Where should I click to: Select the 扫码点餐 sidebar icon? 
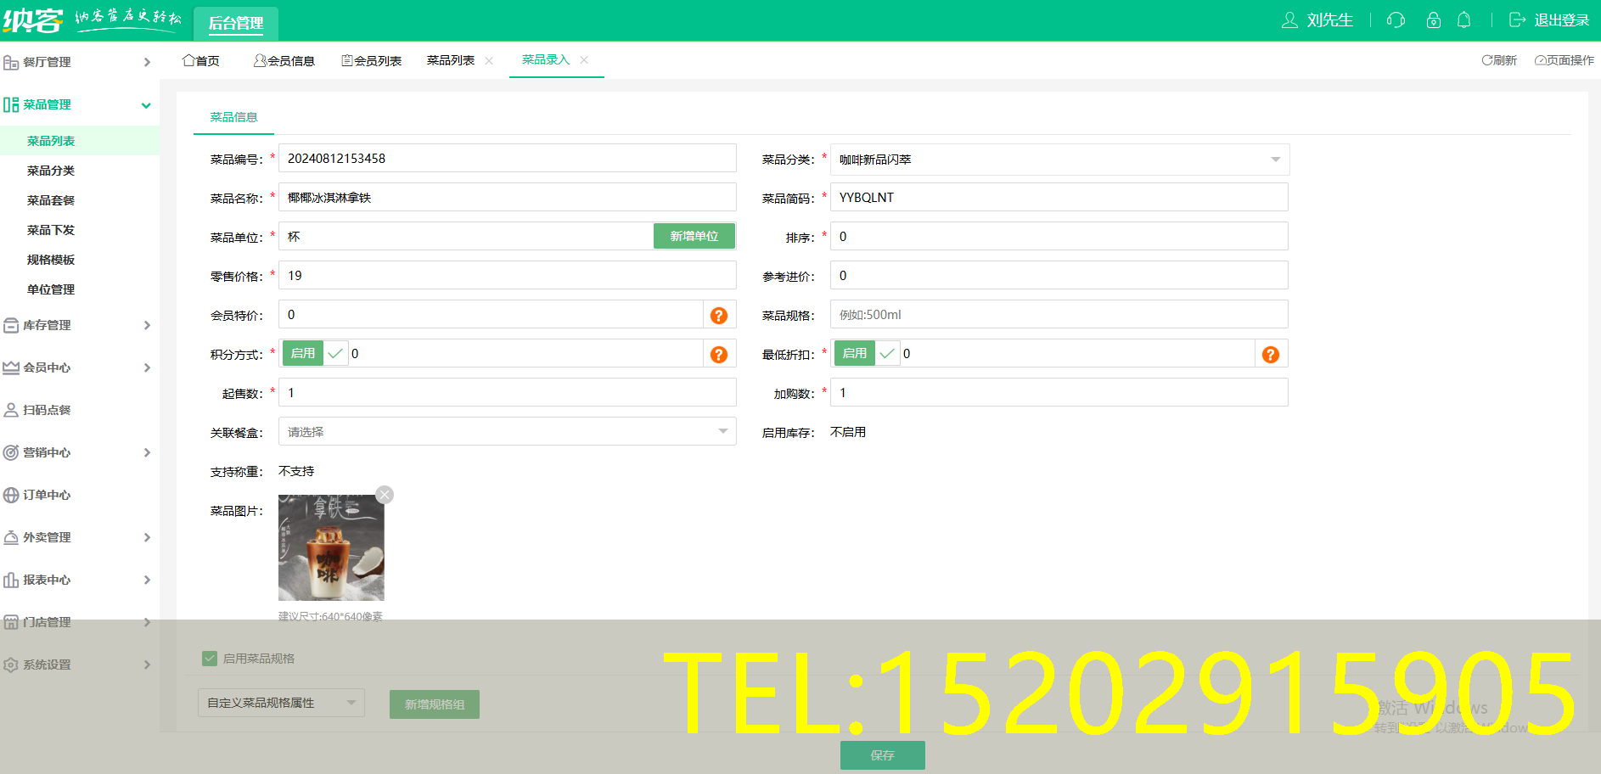tap(11, 410)
